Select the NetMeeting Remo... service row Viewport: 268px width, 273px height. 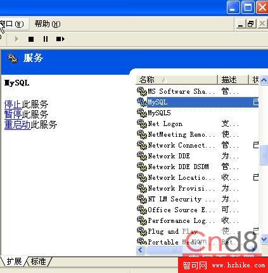pyautogui.click(x=197, y=134)
